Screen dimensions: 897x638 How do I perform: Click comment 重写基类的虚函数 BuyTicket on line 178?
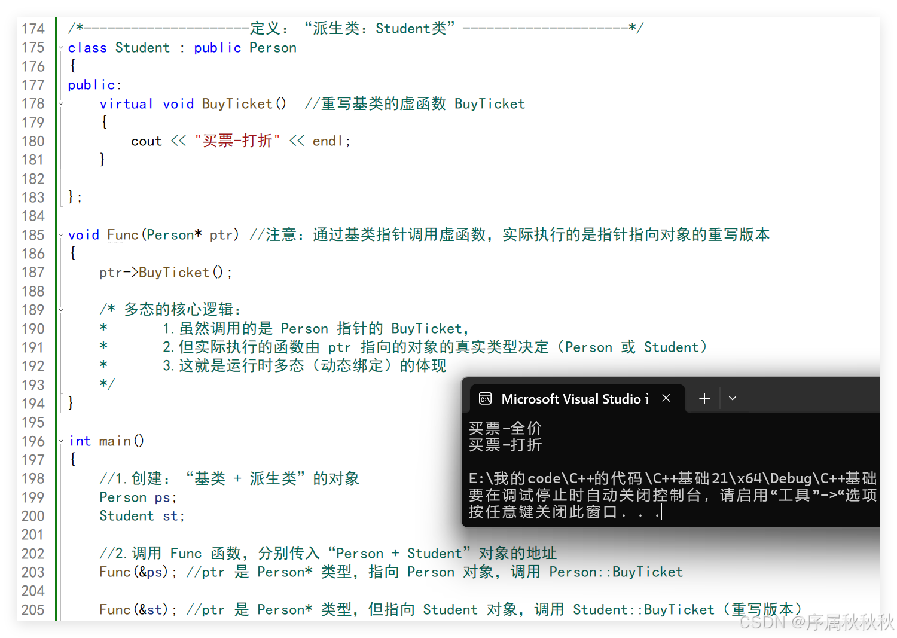(415, 104)
